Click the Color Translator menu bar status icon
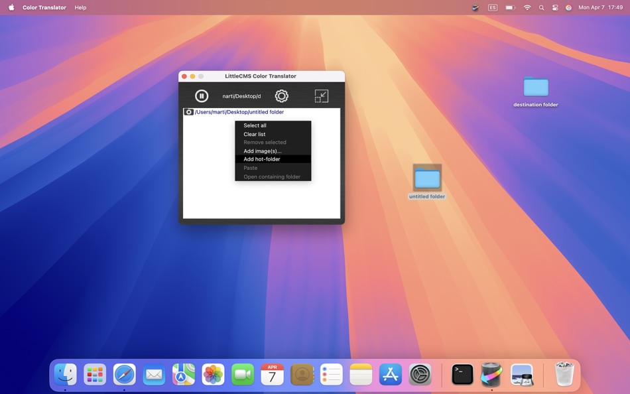 475,7
